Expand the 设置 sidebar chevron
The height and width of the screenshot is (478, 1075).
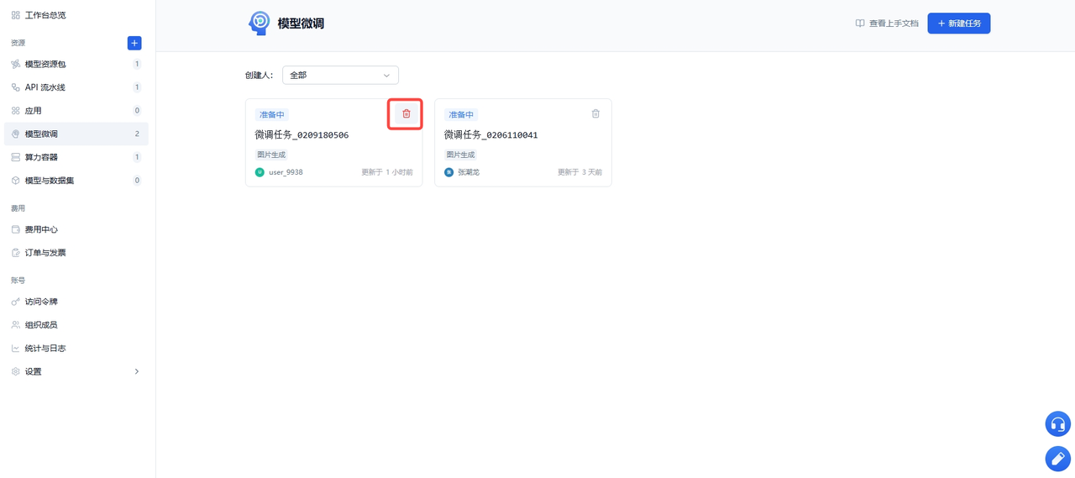[137, 371]
